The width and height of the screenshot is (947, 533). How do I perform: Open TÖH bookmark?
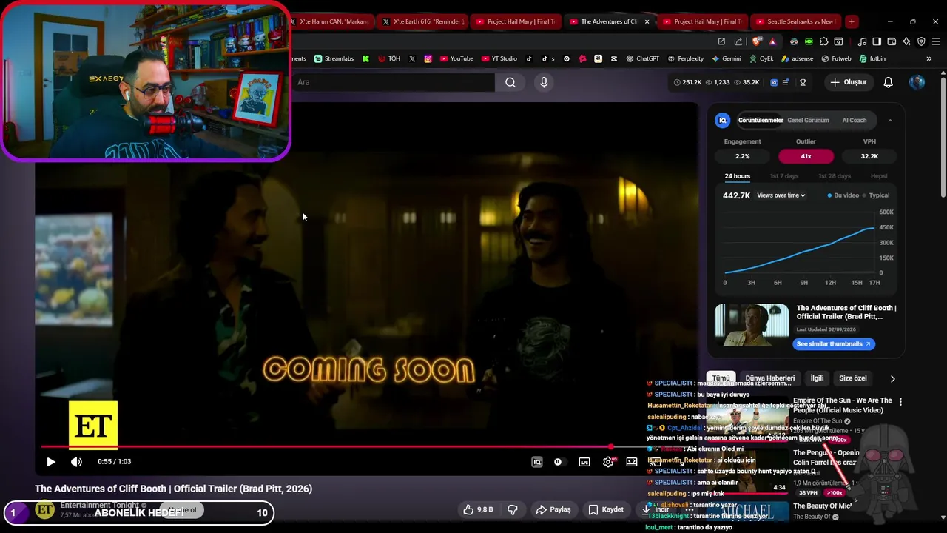coord(389,58)
